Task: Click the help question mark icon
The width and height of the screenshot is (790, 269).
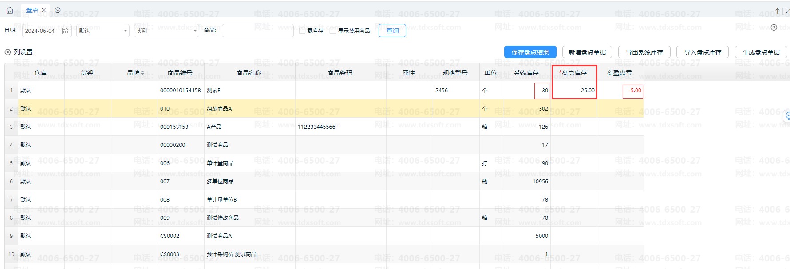Action: [774, 28]
